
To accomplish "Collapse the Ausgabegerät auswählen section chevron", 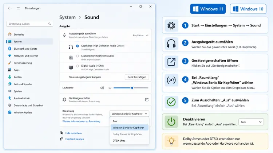I will coord(147,36).
